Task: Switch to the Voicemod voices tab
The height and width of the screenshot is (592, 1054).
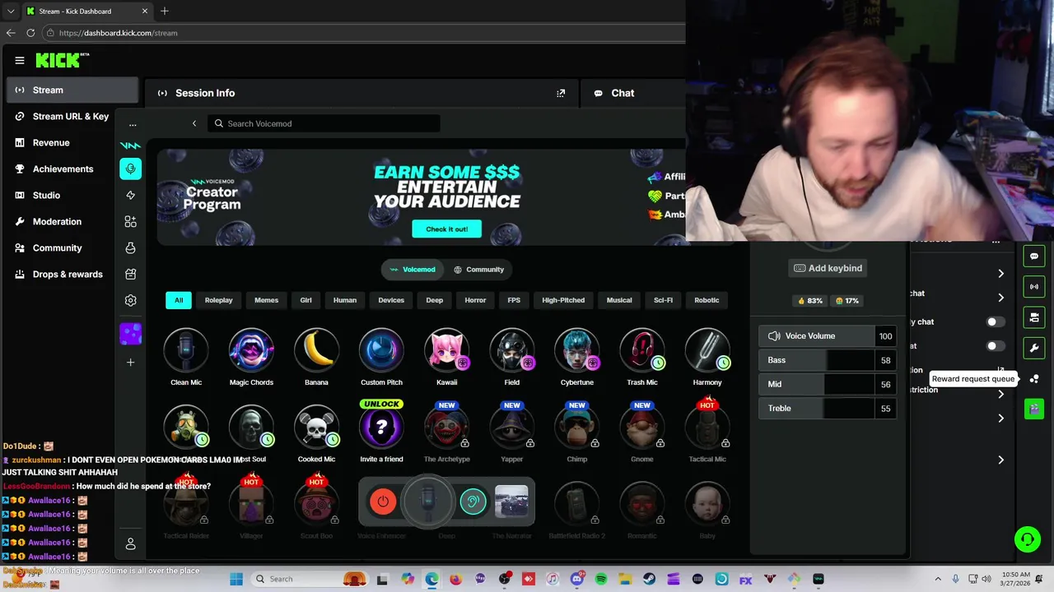Action: pos(413,270)
